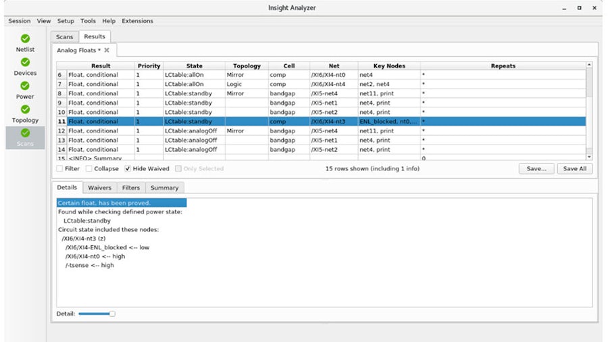Screen dimensions: 608x342
Task: Toggle the Collapse checkbox
Action: pyautogui.click(x=88, y=168)
